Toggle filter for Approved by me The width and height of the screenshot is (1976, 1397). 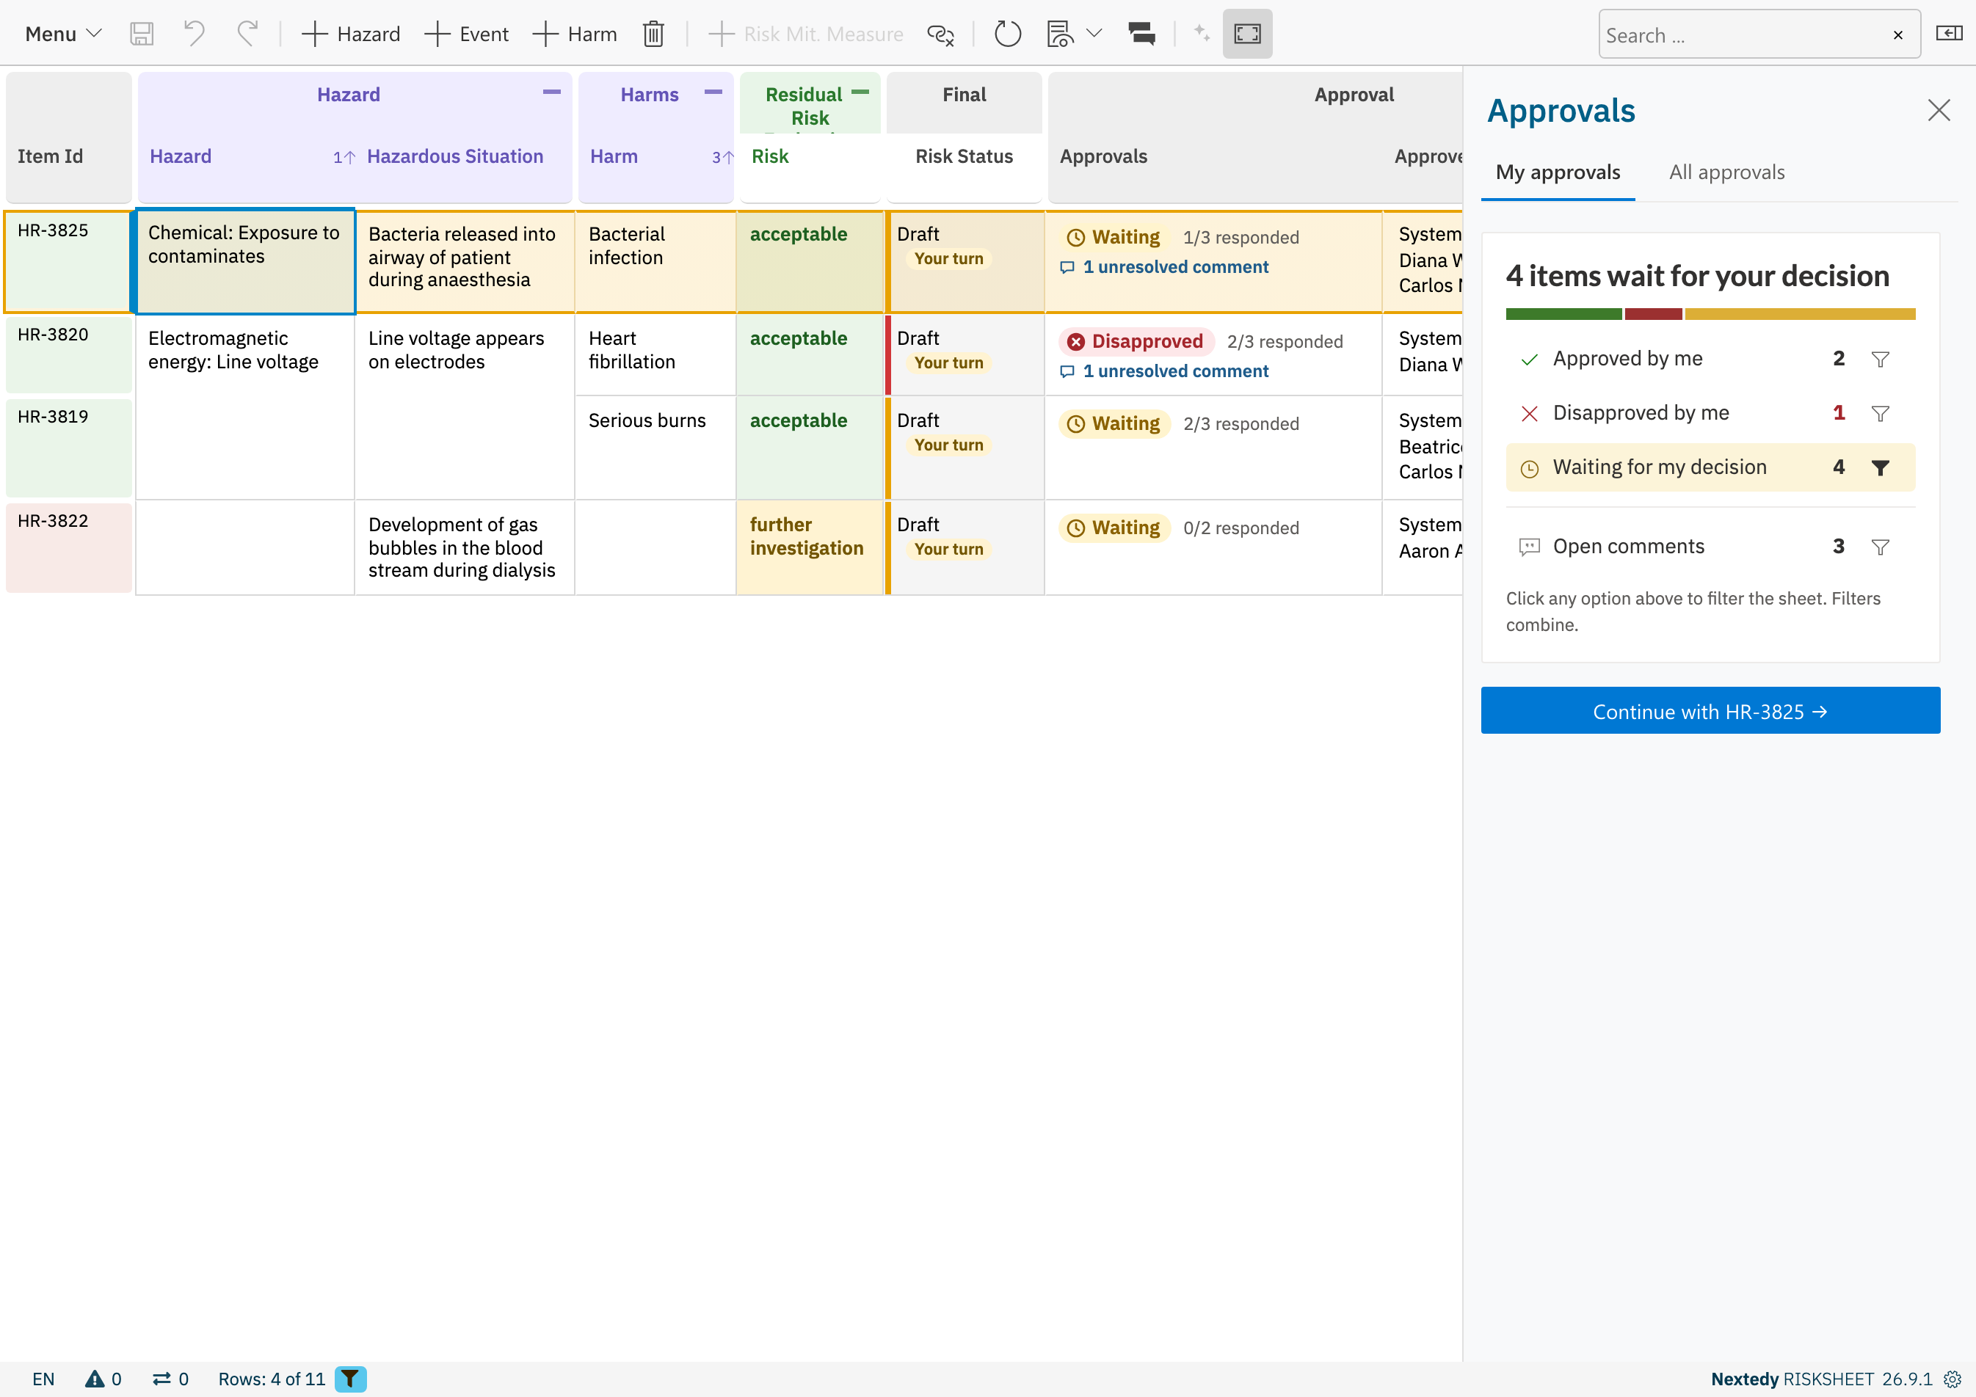1880,359
